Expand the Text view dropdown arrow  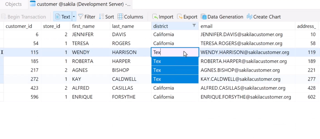coord(74,17)
